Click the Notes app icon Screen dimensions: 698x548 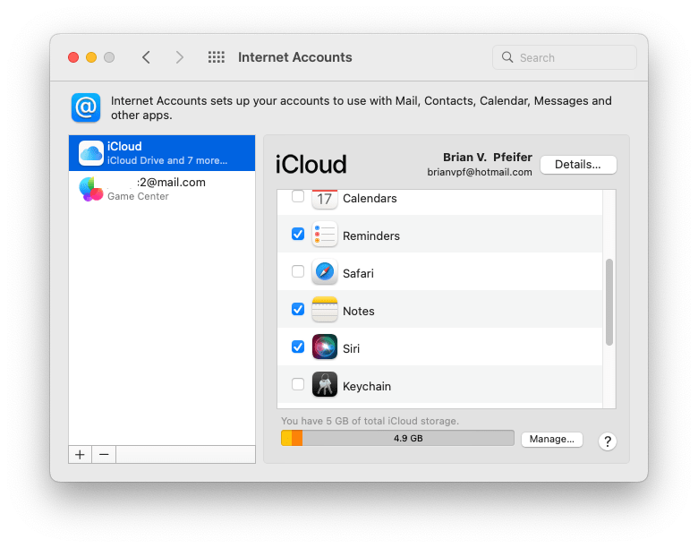[324, 311]
